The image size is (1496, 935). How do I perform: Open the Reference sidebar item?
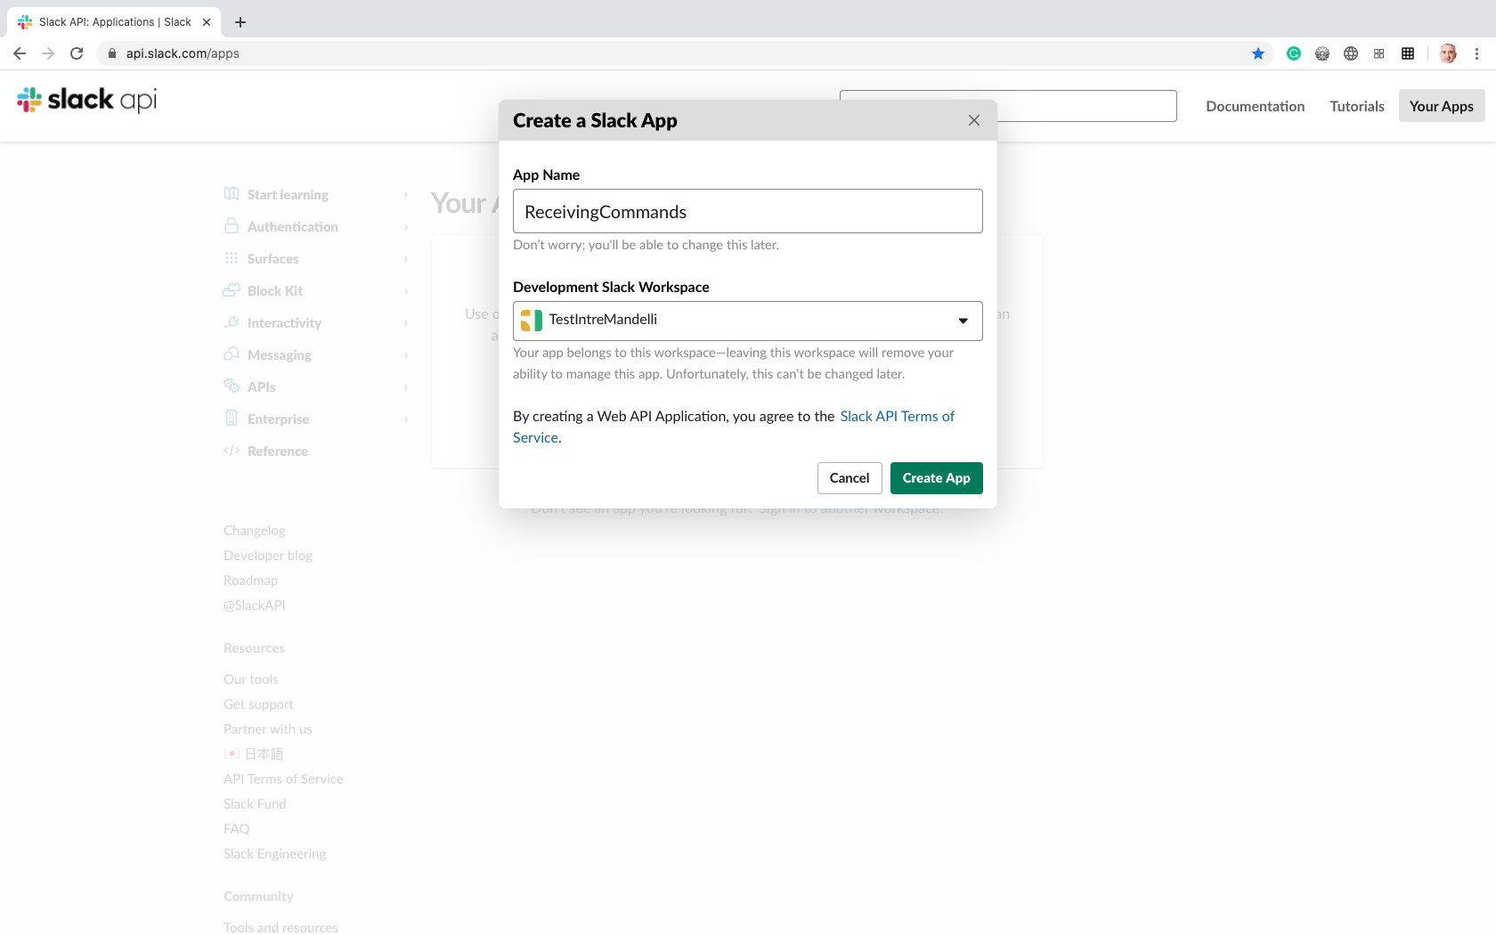[277, 451]
